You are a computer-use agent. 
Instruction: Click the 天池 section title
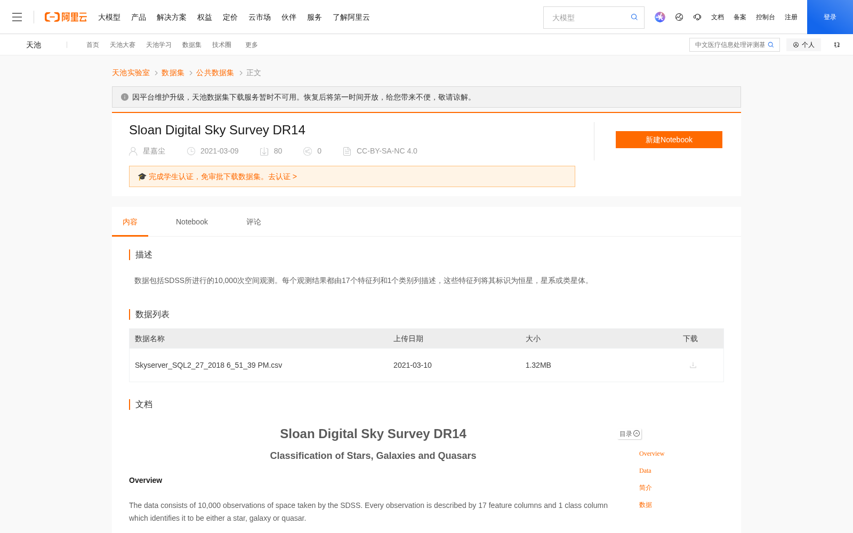click(34, 45)
